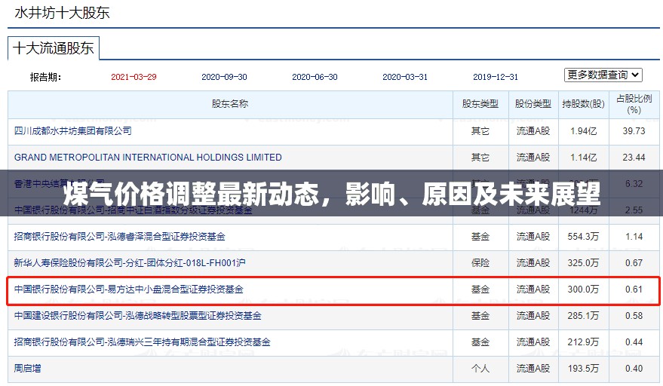Click the 持股数(股) column header
663x386 pixels.
[584, 104]
